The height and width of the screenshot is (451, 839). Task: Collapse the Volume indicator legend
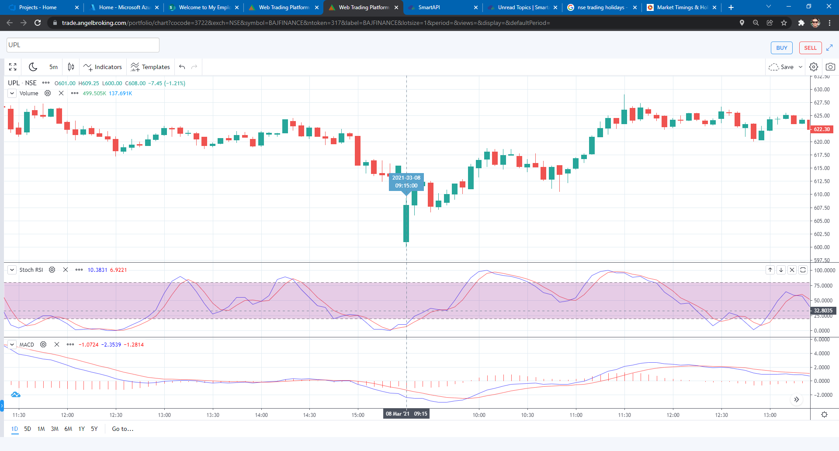point(12,93)
